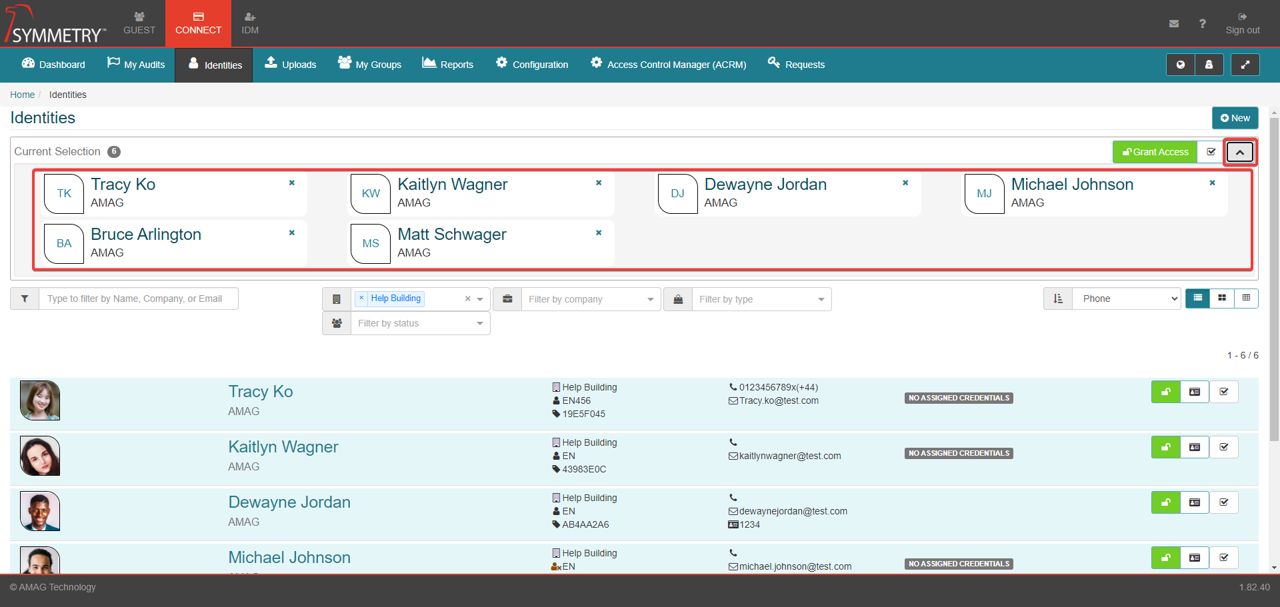The height and width of the screenshot is (607, 1280).
Task: Click the filter funnel icon
Action: click(x=25, y=299)
